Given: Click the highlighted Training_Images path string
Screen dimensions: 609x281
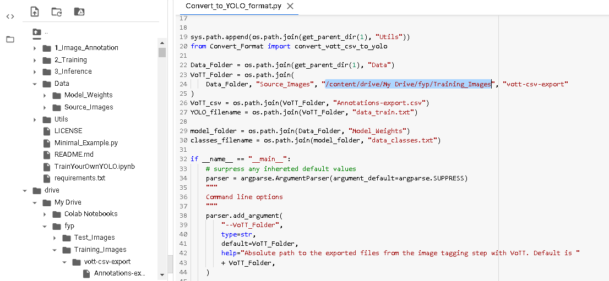Looking at the screenshot, I should [409, 84].
